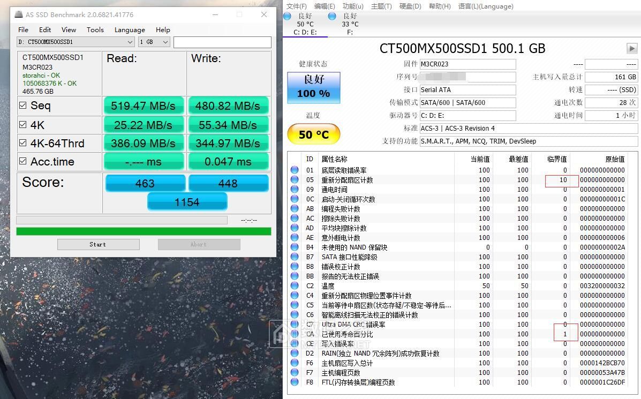Open the Help menu in AS SSD Benchmark

tap(163, 29)
